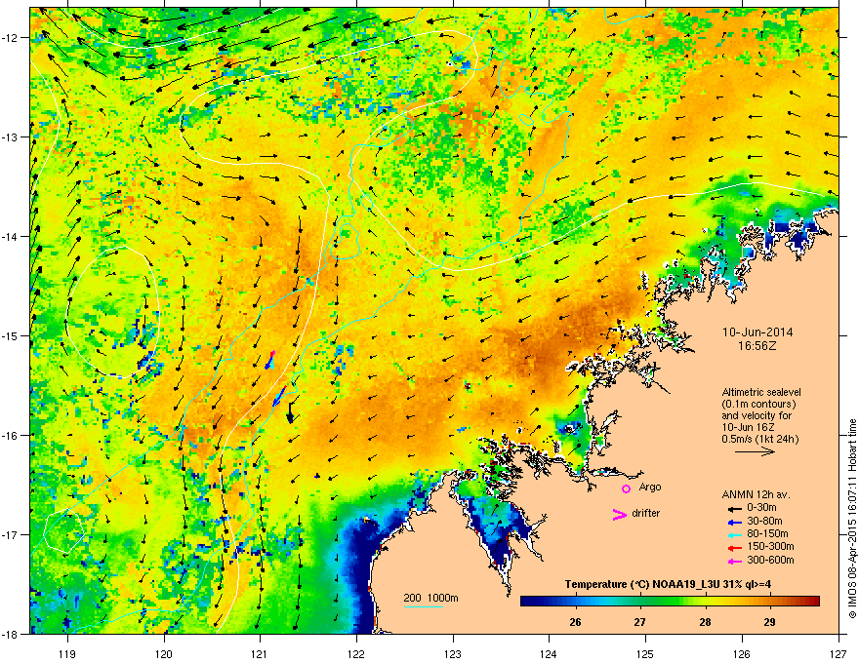859x663 pixels.
Task: Click the 'Argo' legend label
Action: click(650, 487)
